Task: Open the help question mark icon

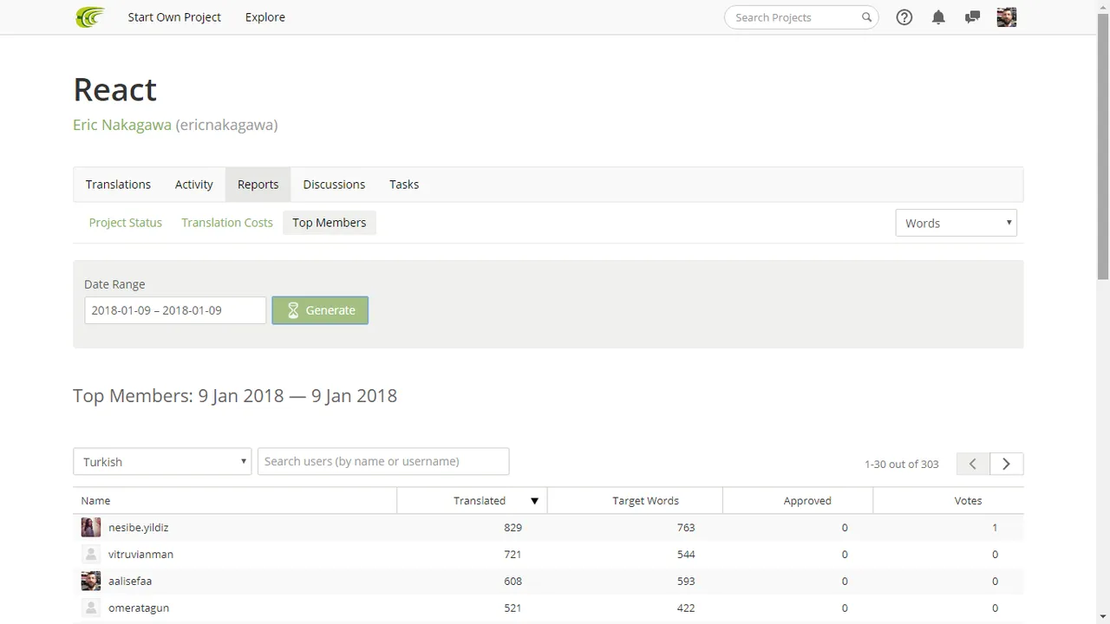Action: click(904, 17)
